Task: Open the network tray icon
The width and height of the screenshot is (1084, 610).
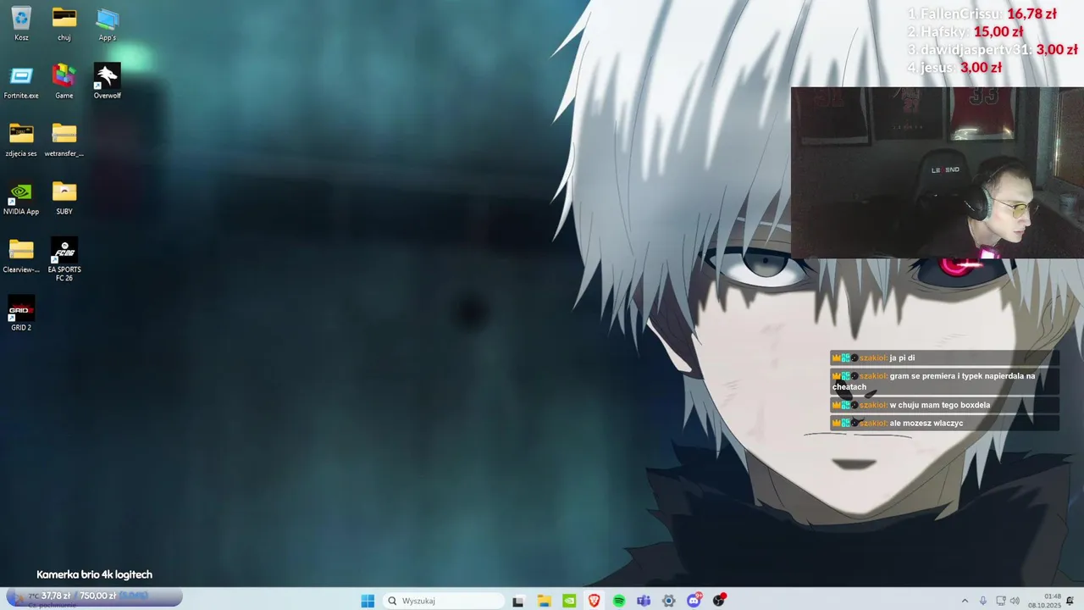Action: [1001, 601]
